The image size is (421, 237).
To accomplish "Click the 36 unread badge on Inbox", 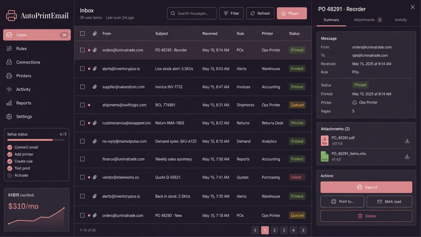I will [64, 35].
